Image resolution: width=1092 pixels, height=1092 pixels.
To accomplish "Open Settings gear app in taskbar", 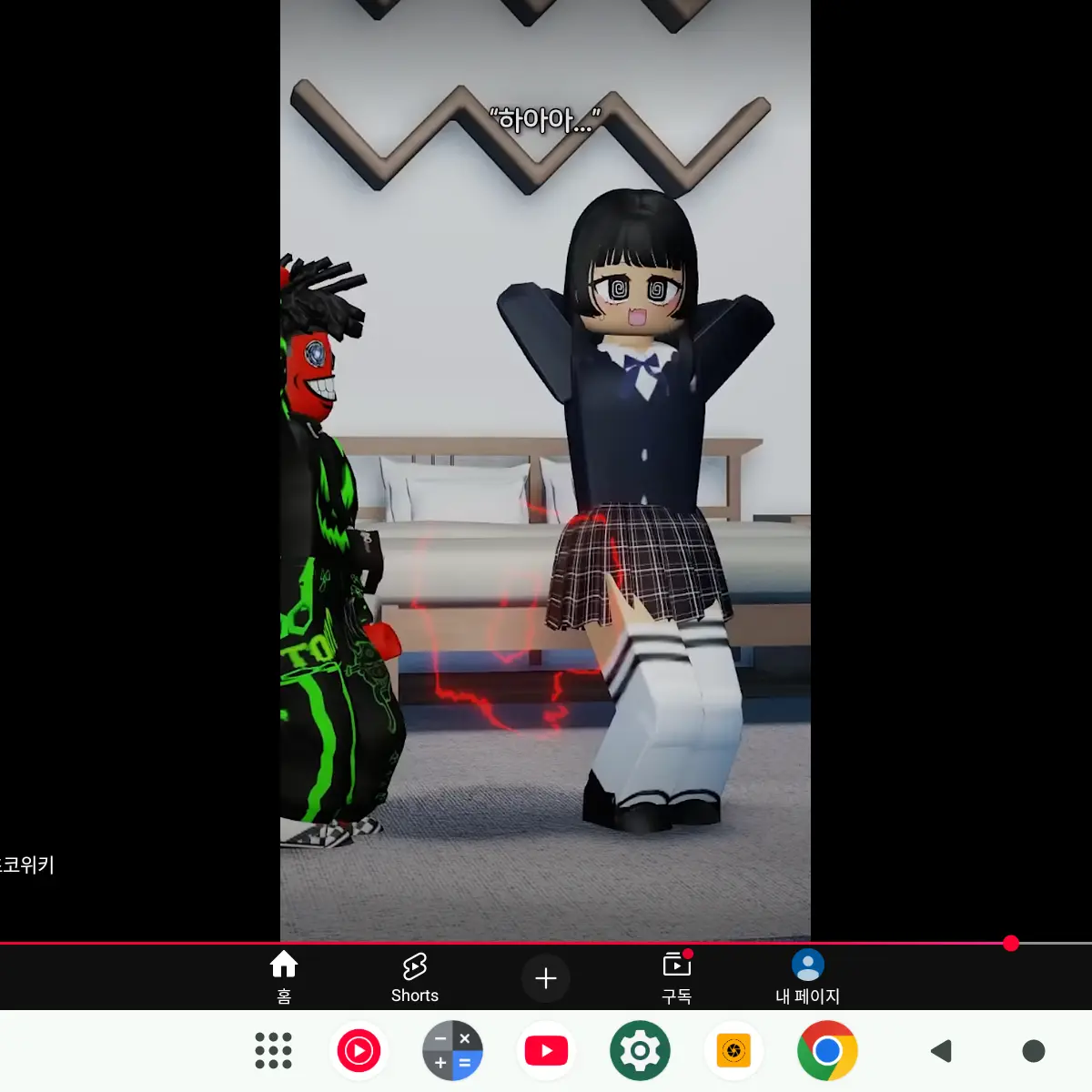I will (x=640, y=1051).
